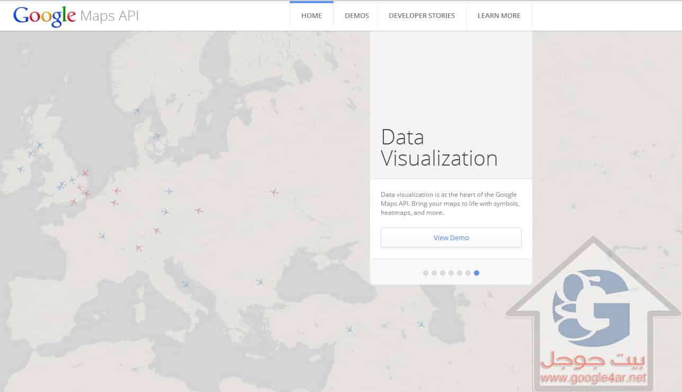Open the HOME navigation tab
The width and height of the screenshot is (682, 392).
point(311,16)
